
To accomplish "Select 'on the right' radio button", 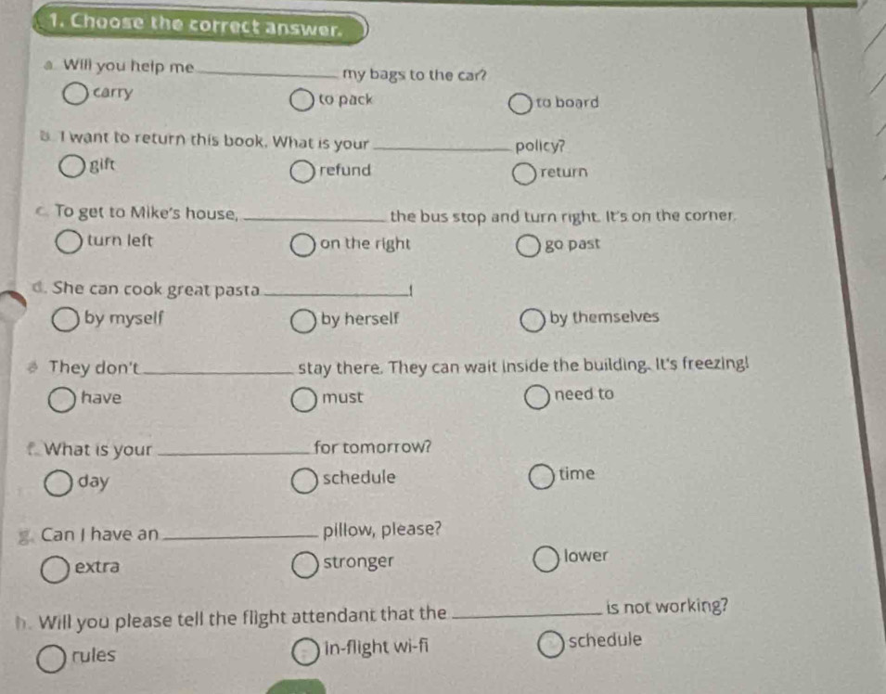I will (x=302, y=245).
